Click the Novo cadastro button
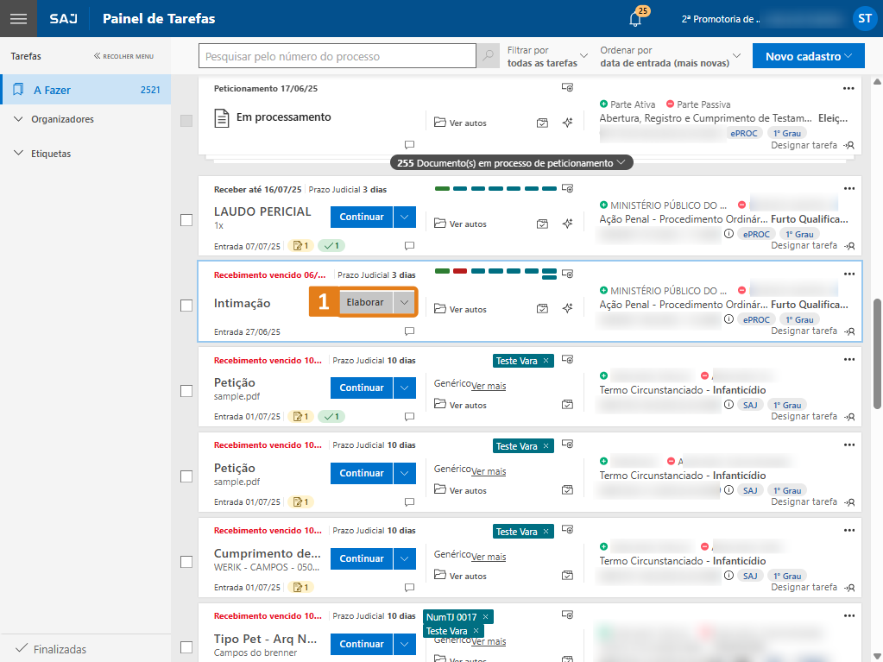This screenshot has width=883, height=662. 808,56
